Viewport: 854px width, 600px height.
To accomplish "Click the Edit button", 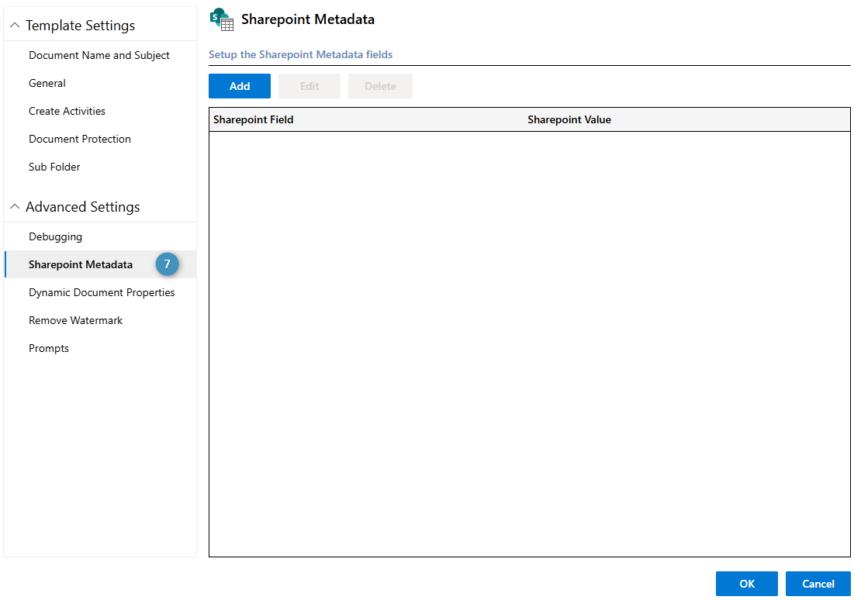I will pyautogui.click(x=309, y=86).
